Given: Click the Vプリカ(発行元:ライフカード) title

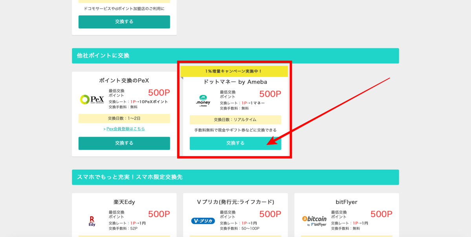Looking at the screenshot, I should click(235, 202).
